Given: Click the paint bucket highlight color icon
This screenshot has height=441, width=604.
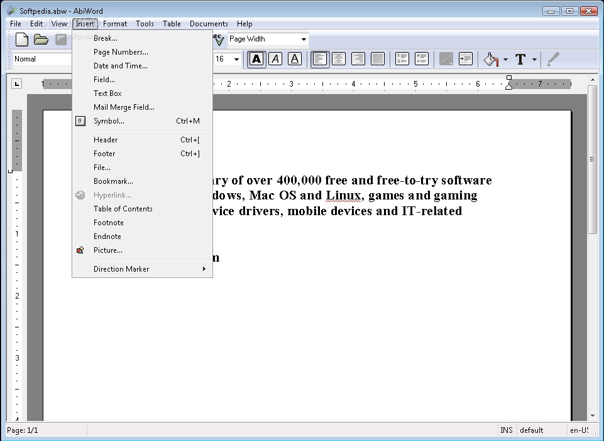Looking at the screenshot, I should tap(491, 59).
